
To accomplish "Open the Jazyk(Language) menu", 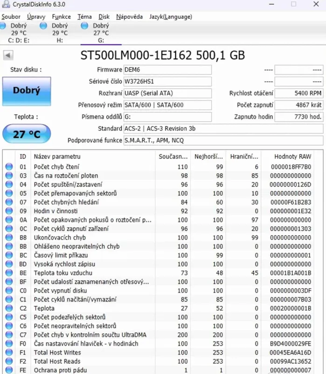I will tap(170, 17).
